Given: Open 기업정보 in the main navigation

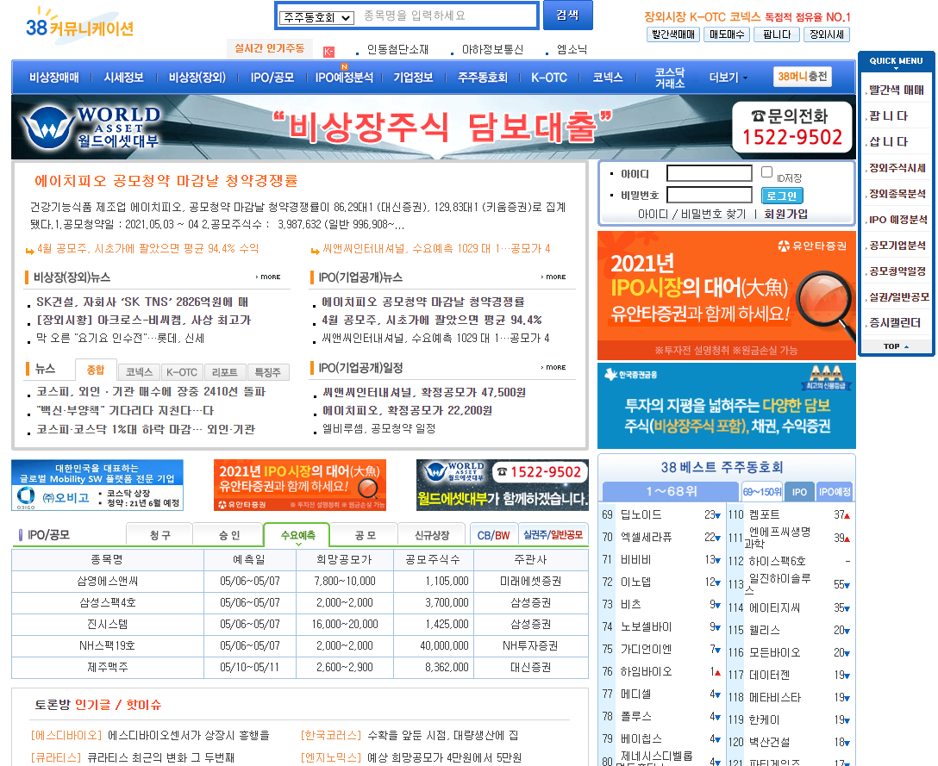Looking at the screenshot, I should point(413,78).
